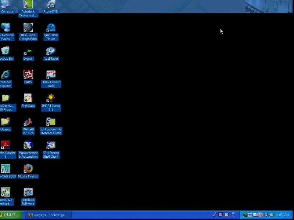The height and width of the screenshot is (220, 294).
Task: Select the SSH Secure Shell Client icon
Action: click(x=51, y=146)
